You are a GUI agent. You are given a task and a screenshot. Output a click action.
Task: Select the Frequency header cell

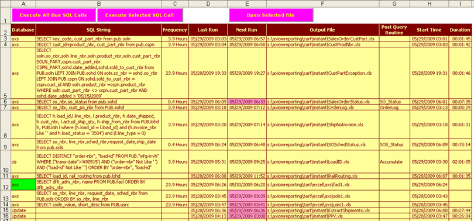point(175,30)
